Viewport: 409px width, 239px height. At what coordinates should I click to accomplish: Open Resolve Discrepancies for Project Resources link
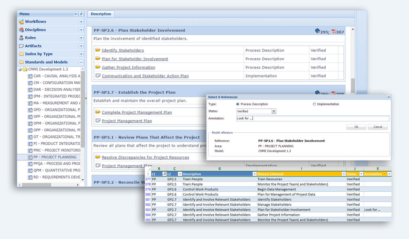(x=145, y=157)
